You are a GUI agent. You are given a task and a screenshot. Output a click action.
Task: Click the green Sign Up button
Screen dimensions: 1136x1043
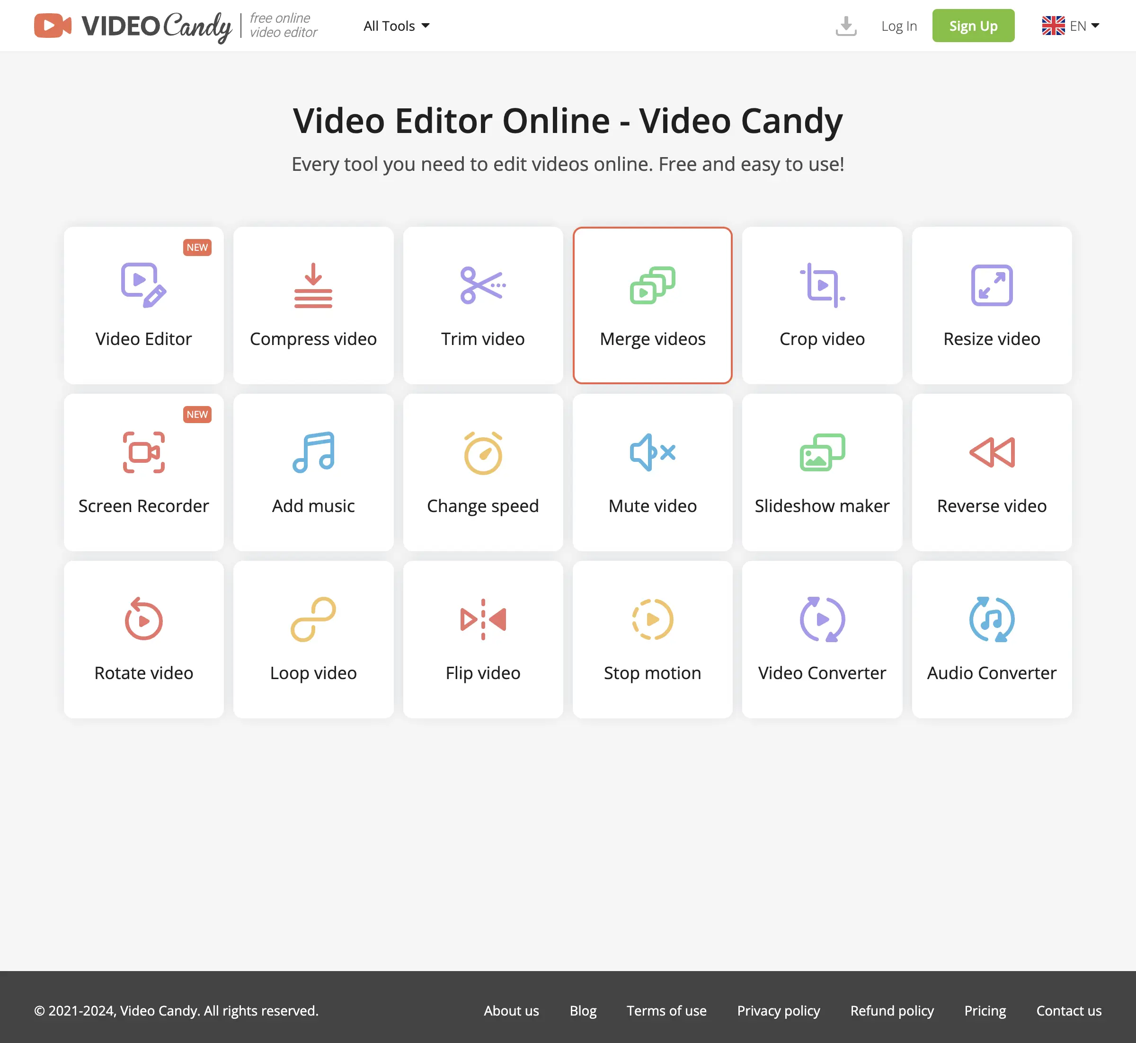point(973,26)
